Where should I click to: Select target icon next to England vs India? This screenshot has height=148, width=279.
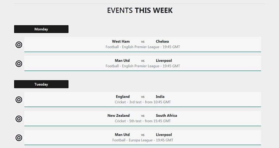[19, 100]
